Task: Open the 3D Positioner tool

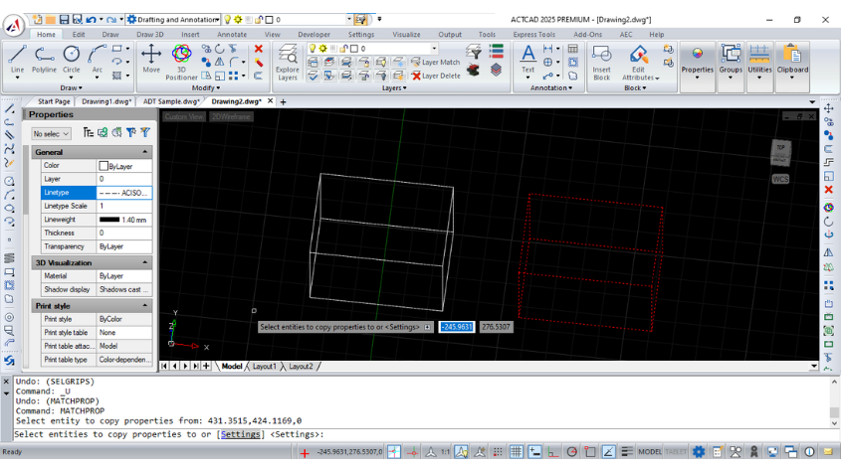Action: 181,63
